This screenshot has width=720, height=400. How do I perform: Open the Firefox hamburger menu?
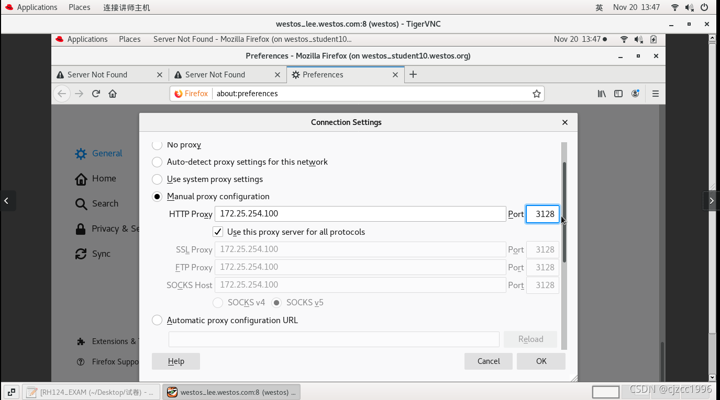656,94
